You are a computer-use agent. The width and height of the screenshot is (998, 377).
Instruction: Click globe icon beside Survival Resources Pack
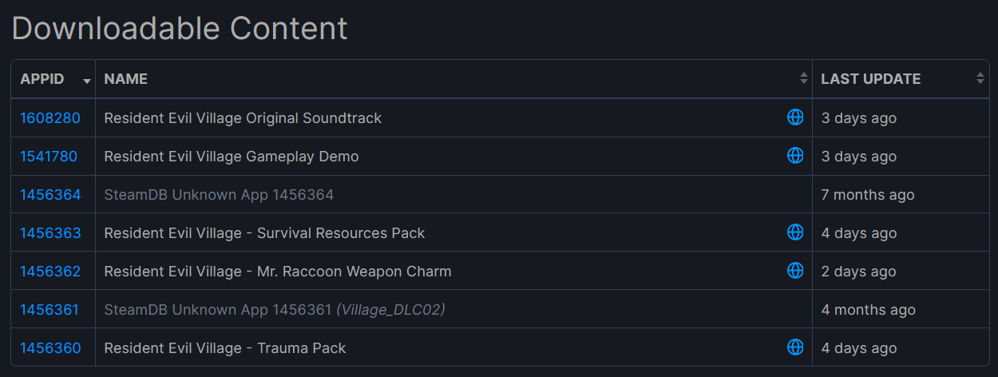click(795, 232)
